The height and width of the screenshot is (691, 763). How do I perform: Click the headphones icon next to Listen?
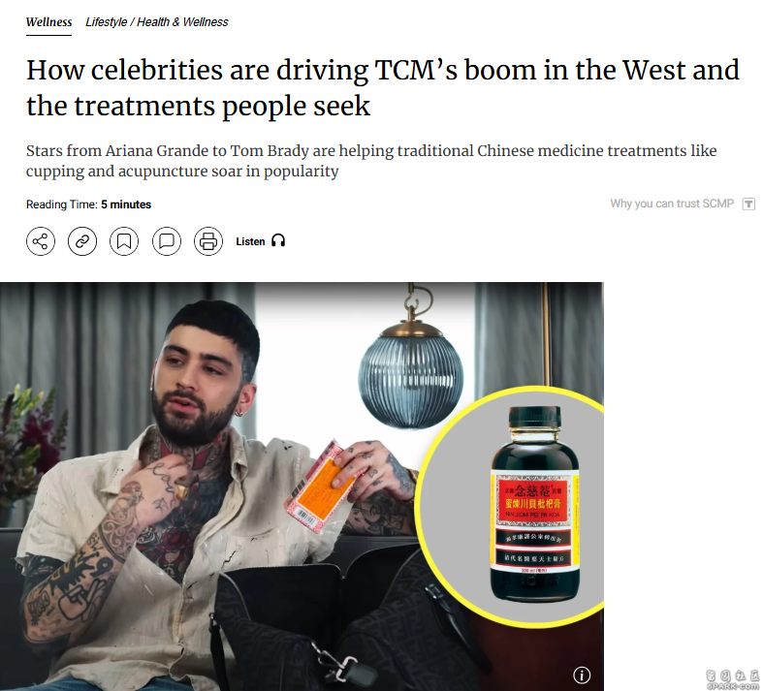pyautogui.click(x=278, y=240)
